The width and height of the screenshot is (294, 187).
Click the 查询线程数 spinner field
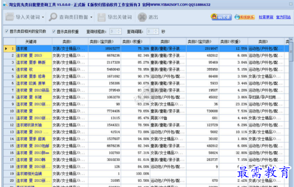(x=116, y=31)
